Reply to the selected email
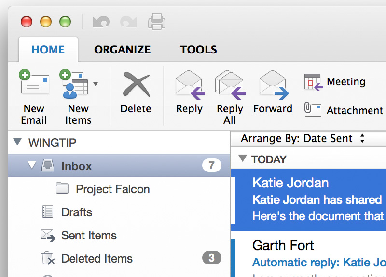The height and width of the screenshot is (277, 386). tap(189, 85)
